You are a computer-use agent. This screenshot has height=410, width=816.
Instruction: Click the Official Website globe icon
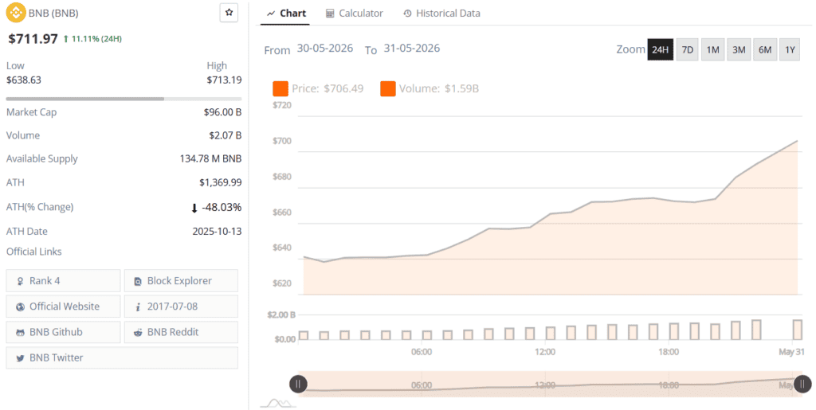click(20, 307)
